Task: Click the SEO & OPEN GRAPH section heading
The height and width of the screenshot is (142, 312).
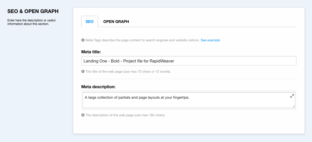Action: point(33,11)
